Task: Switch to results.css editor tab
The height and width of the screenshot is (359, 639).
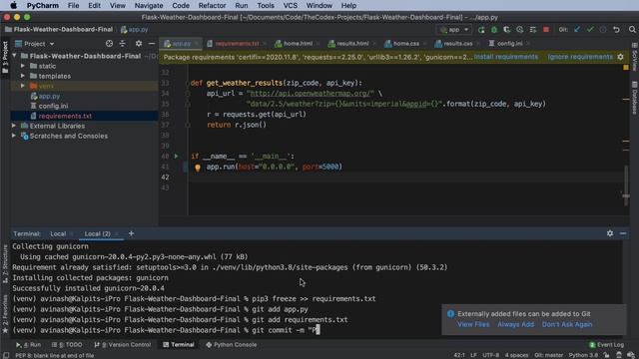Action: pos(457,44)
